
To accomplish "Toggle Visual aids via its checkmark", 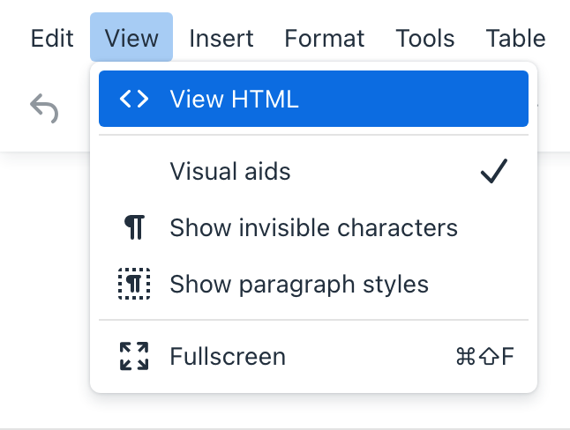I will coord(493,171).
